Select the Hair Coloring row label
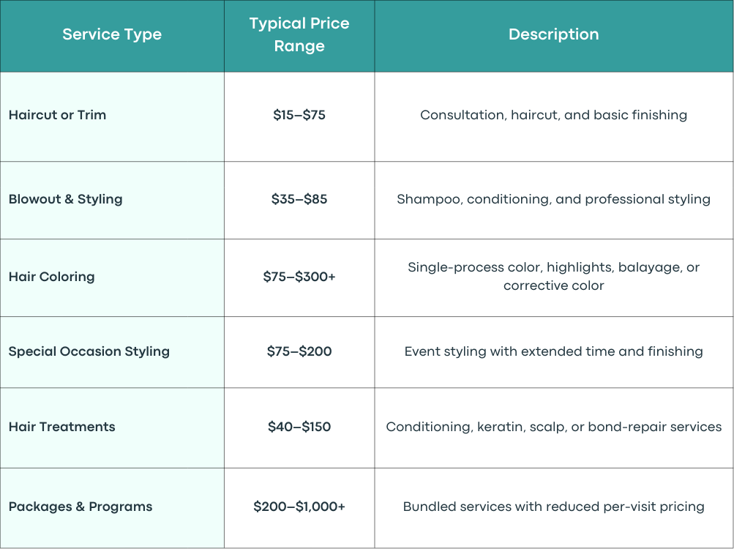The image size is (734, 549). pyautogui.click(x=51, y=277)
